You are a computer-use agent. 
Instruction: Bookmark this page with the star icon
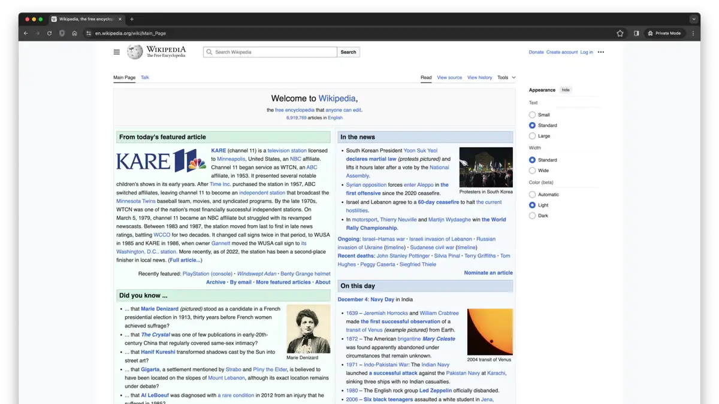pyautogui.click(x=620, y=34)
